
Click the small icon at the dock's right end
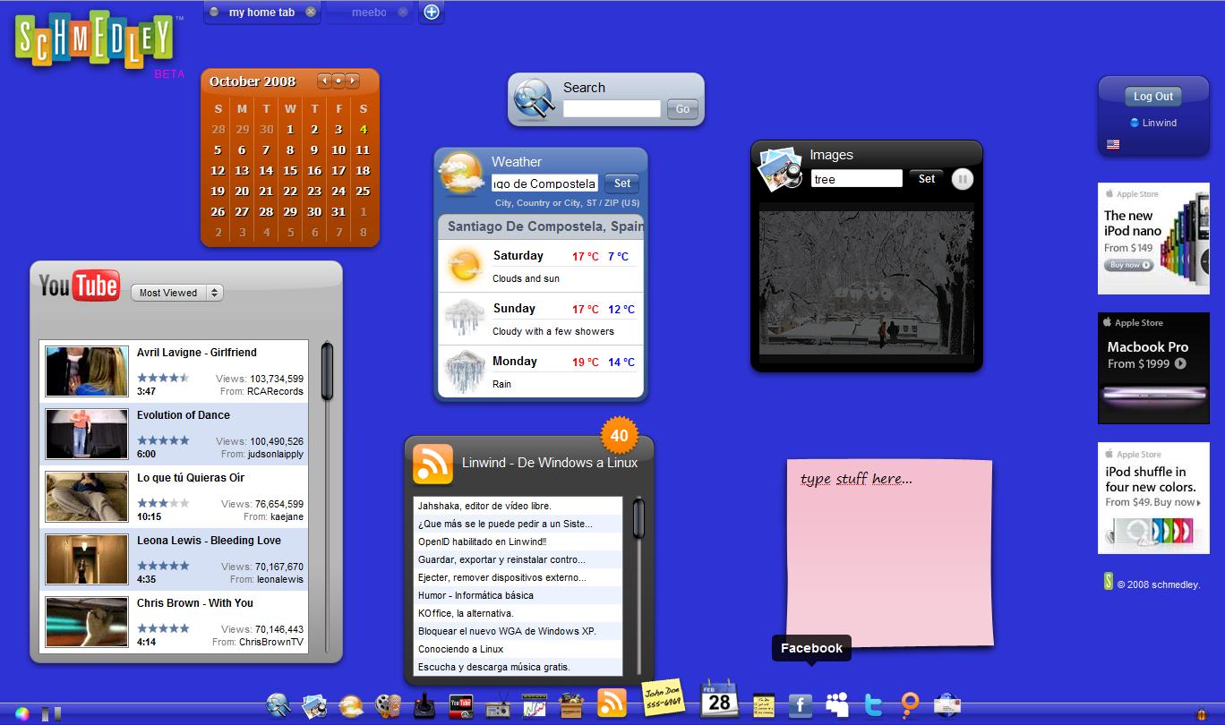coord(1201,713)
